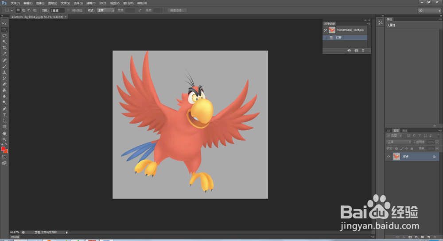Screen dimensions: 443x241
Task: Select the Dodge tool
Action: click(4, 102)
